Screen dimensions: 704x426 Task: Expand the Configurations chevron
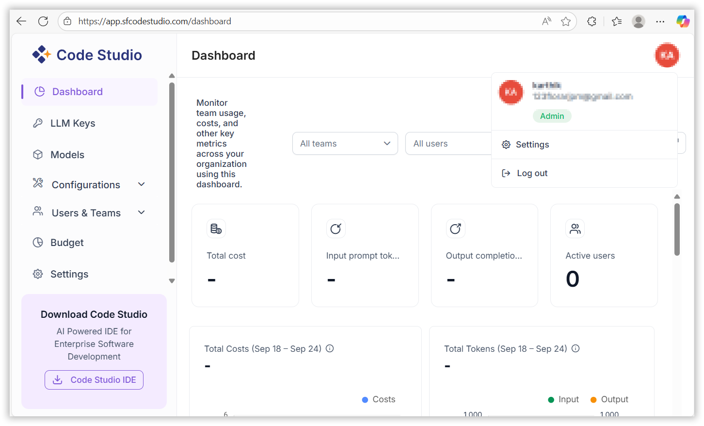tap(142, 184)
